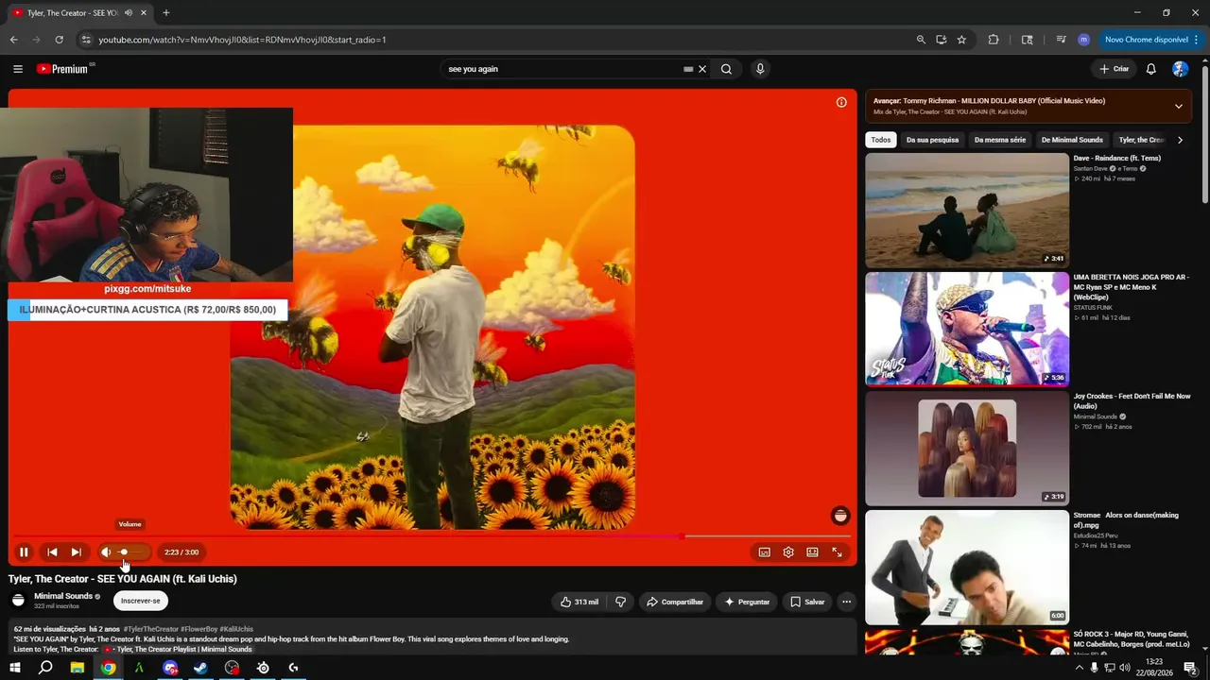The height and width of the screenshot is (680, 1210).
Task: Switch the player to theater mode
Action: 812,552
